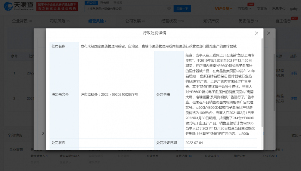Collapse the section via 收起
The height and width of the screenshot is (171, 301).
coord(296,135)
